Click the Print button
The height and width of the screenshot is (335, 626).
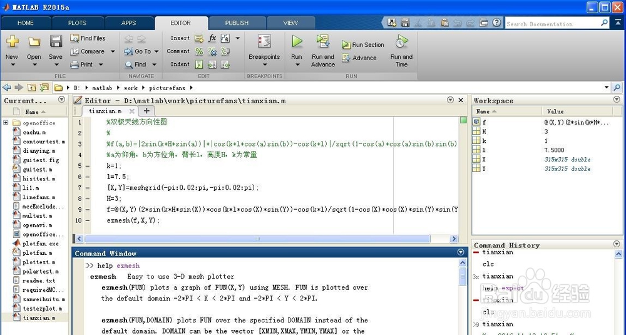pos(82,64)
